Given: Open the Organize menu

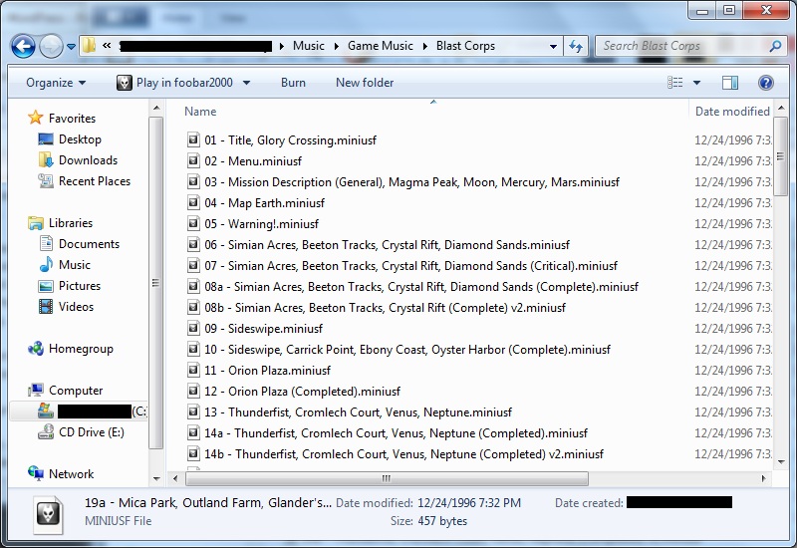Looking at the screenshot, I should click(56, 83).
